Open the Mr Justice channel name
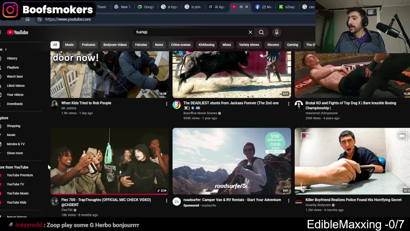 pyautogui.click(x=69, y=108)
